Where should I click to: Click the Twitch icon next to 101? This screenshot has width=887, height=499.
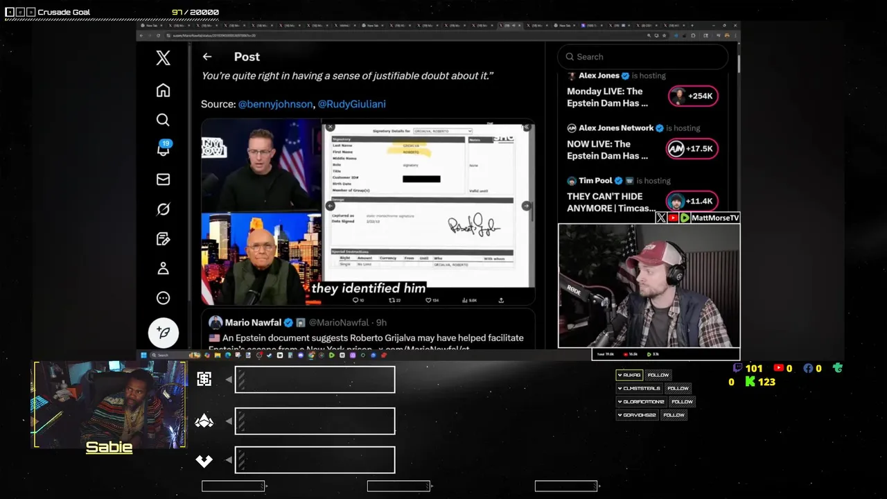tap(737, 368)
